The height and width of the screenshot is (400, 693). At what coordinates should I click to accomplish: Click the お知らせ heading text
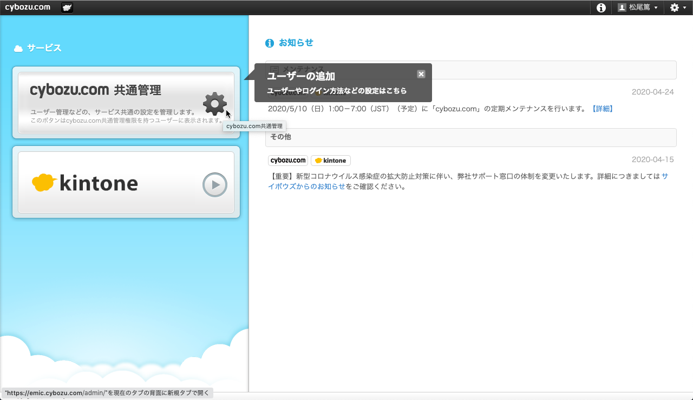pyautogui.click(x=296, y=43)
